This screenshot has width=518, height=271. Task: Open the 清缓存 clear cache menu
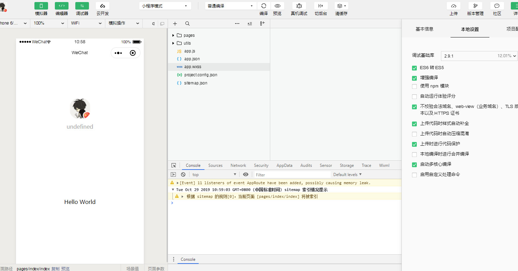[x=341, y=6]
